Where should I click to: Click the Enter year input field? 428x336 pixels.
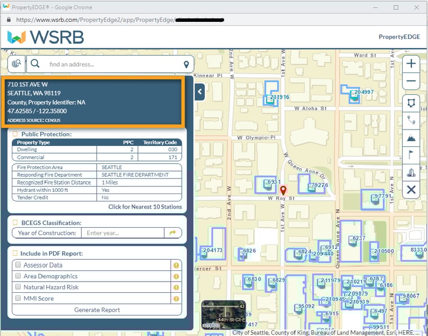[123, 233]
